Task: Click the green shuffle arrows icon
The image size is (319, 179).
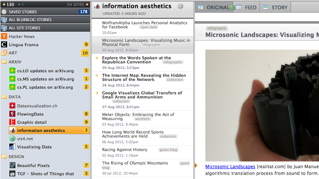Action: (232, 8)
